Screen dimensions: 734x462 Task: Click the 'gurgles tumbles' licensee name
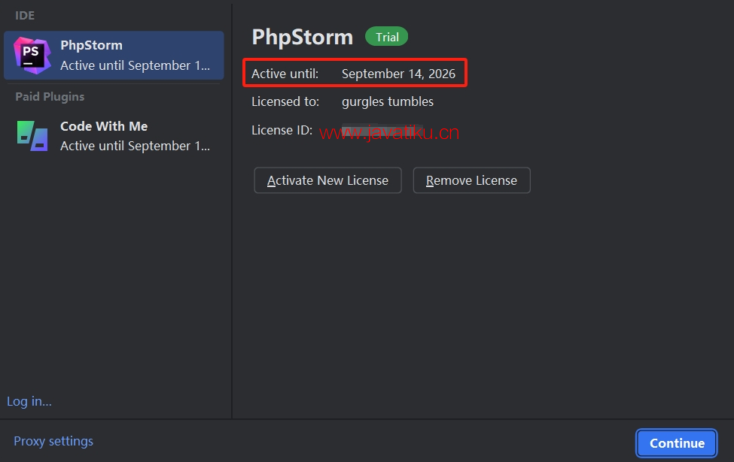pos(388,102)
